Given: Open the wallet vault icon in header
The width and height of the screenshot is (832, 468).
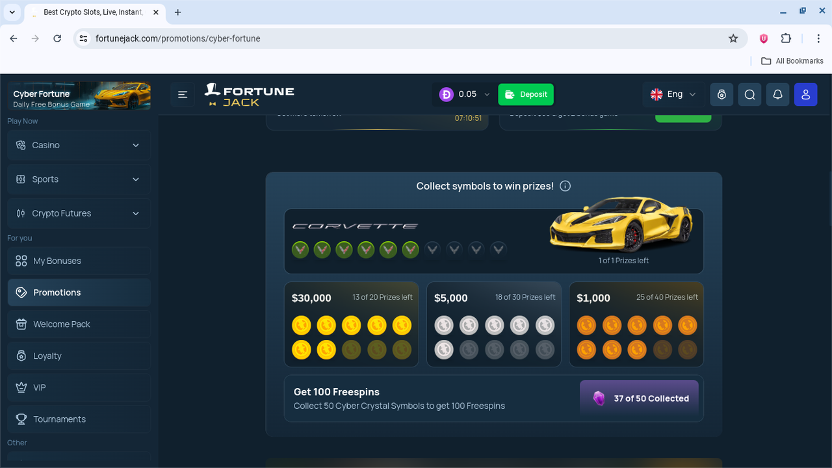Looking at the screenshot, I should pos(721,94).
